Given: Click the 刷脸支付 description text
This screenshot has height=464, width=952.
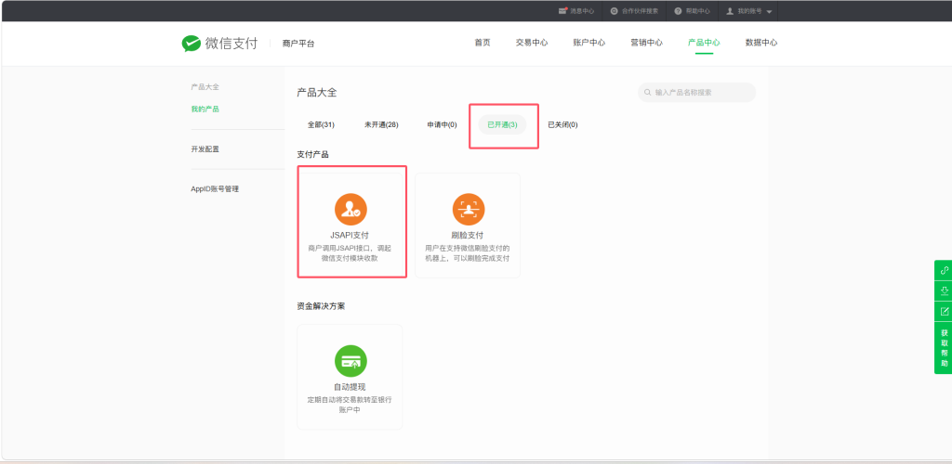Looking at the screenshot, I should point(468,253).
